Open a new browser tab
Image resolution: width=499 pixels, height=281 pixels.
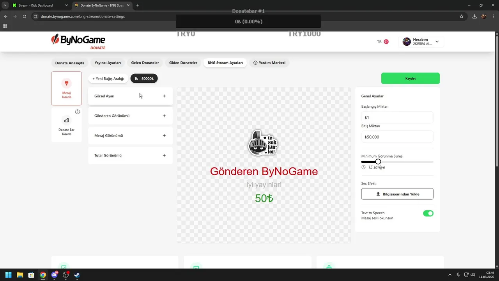click(138, 5)
